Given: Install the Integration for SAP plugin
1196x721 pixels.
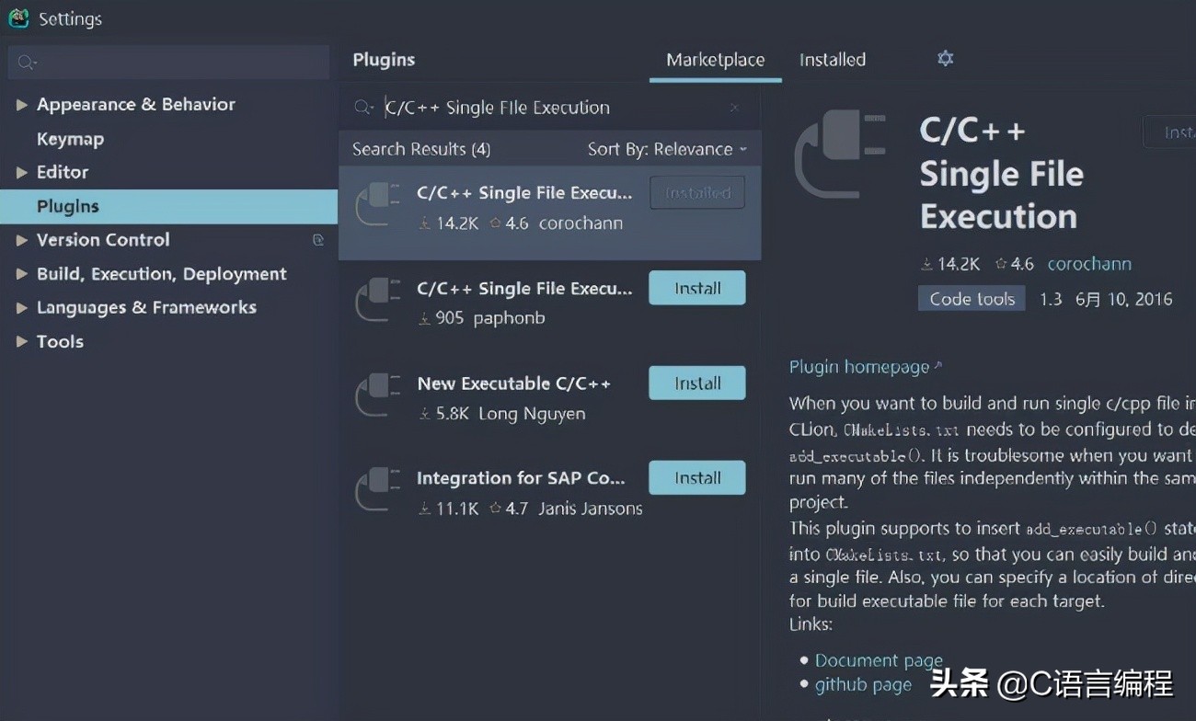Looking at the screenshot, I should [697, 477].
